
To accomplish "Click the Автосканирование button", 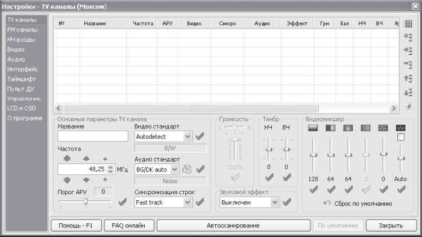I will pos(233,226).
